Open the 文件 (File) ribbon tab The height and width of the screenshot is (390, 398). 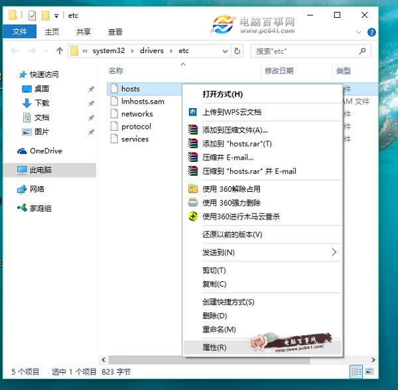point(20,31)
